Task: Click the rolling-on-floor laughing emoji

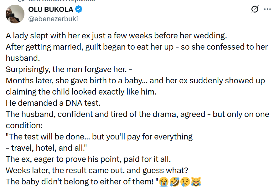Action: 174,181
